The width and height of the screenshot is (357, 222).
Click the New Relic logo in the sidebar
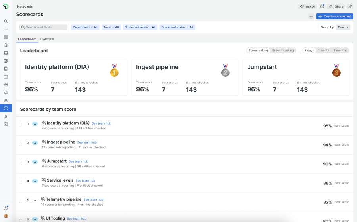coord(6,7)
